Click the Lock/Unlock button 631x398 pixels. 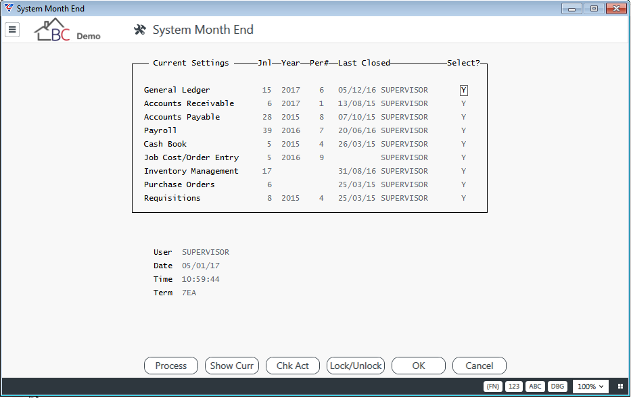356,366
